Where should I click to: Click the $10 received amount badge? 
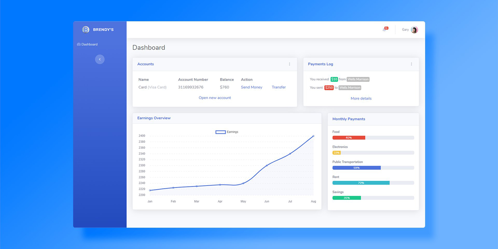[334, 79]
